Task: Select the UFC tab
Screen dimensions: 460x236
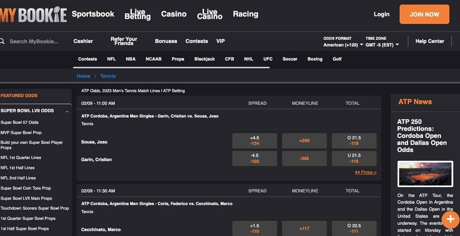Action: [268, 59]
